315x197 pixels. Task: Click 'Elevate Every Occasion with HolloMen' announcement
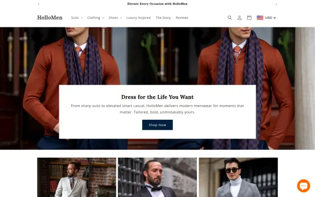pyautogui.click(x=157, y=4)
